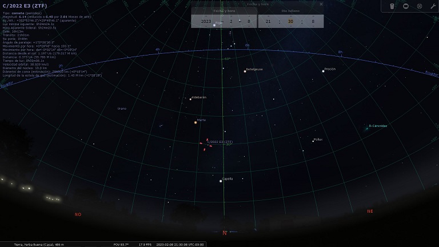The width and height of the screenshot is (439, 247).
Task: Select the star Procyon
Action: point(323,71)
